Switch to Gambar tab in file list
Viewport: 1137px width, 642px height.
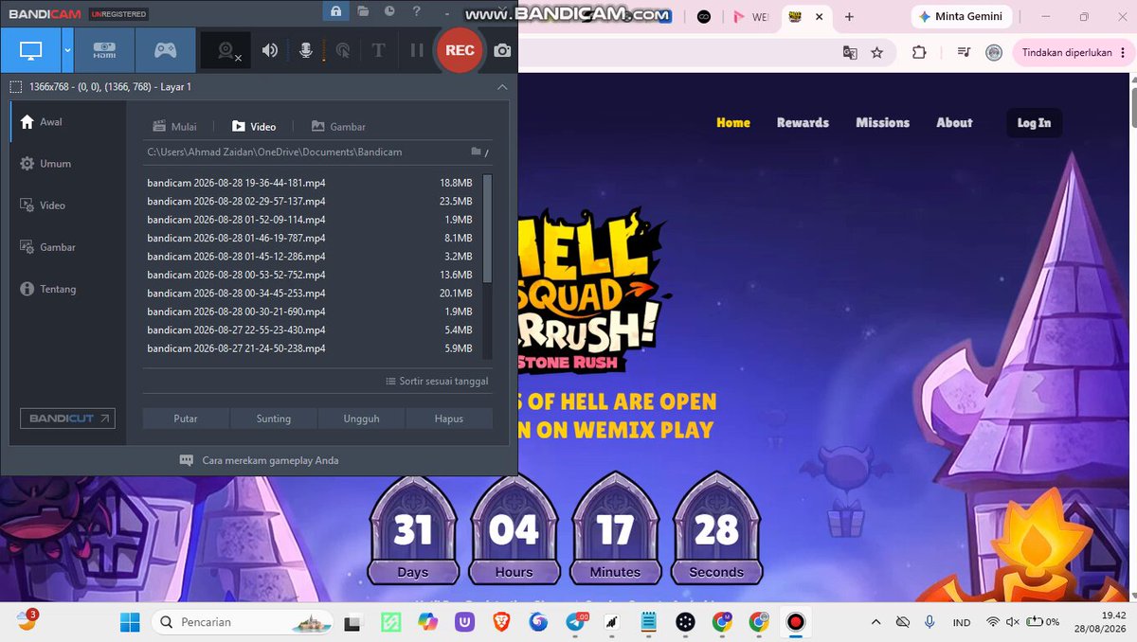point(338,126)
